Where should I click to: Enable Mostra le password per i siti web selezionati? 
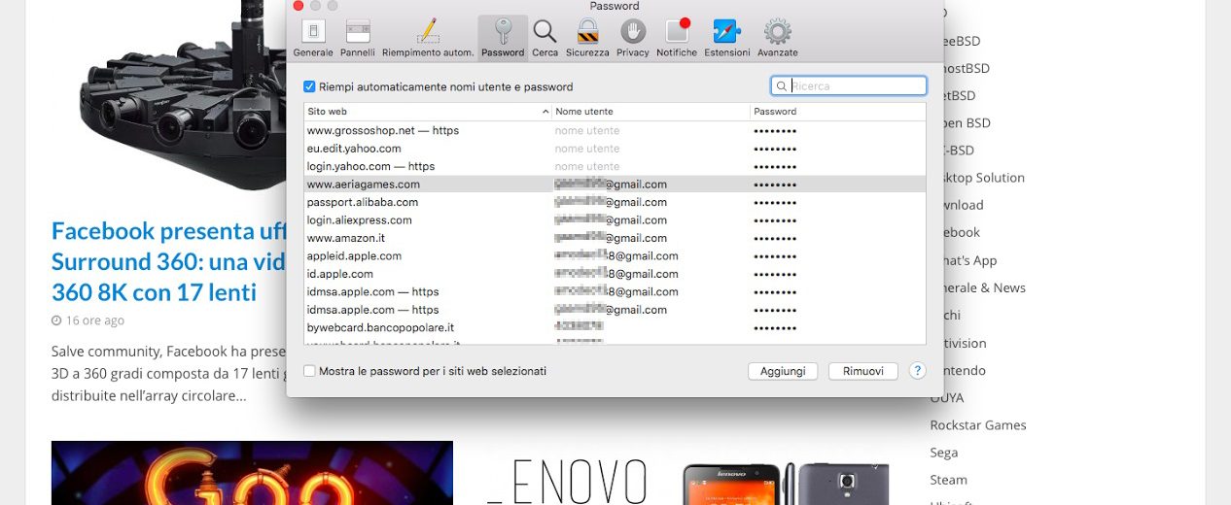coord(309,371)
